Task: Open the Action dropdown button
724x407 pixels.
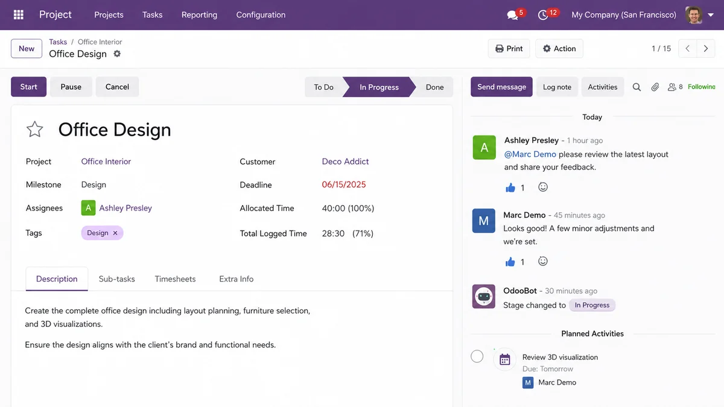Action: [559, 49]
